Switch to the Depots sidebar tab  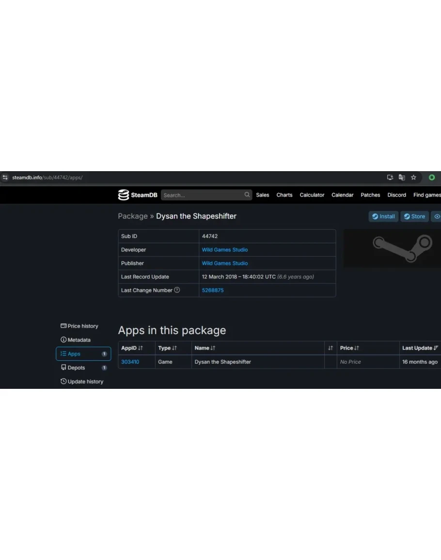click(76, 368)
